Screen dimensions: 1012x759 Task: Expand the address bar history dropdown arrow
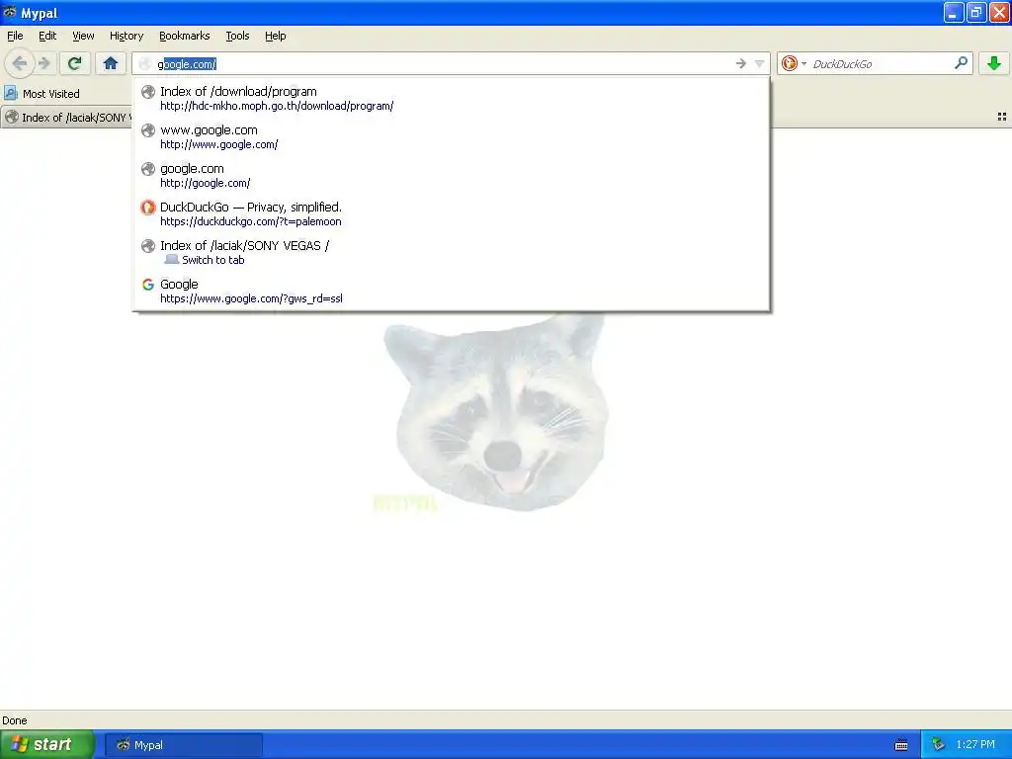click(760, 63)
